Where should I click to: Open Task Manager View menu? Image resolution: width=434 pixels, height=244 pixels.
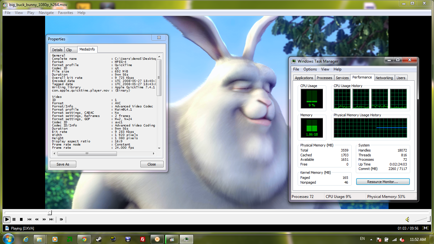click(x=325, y=69)
